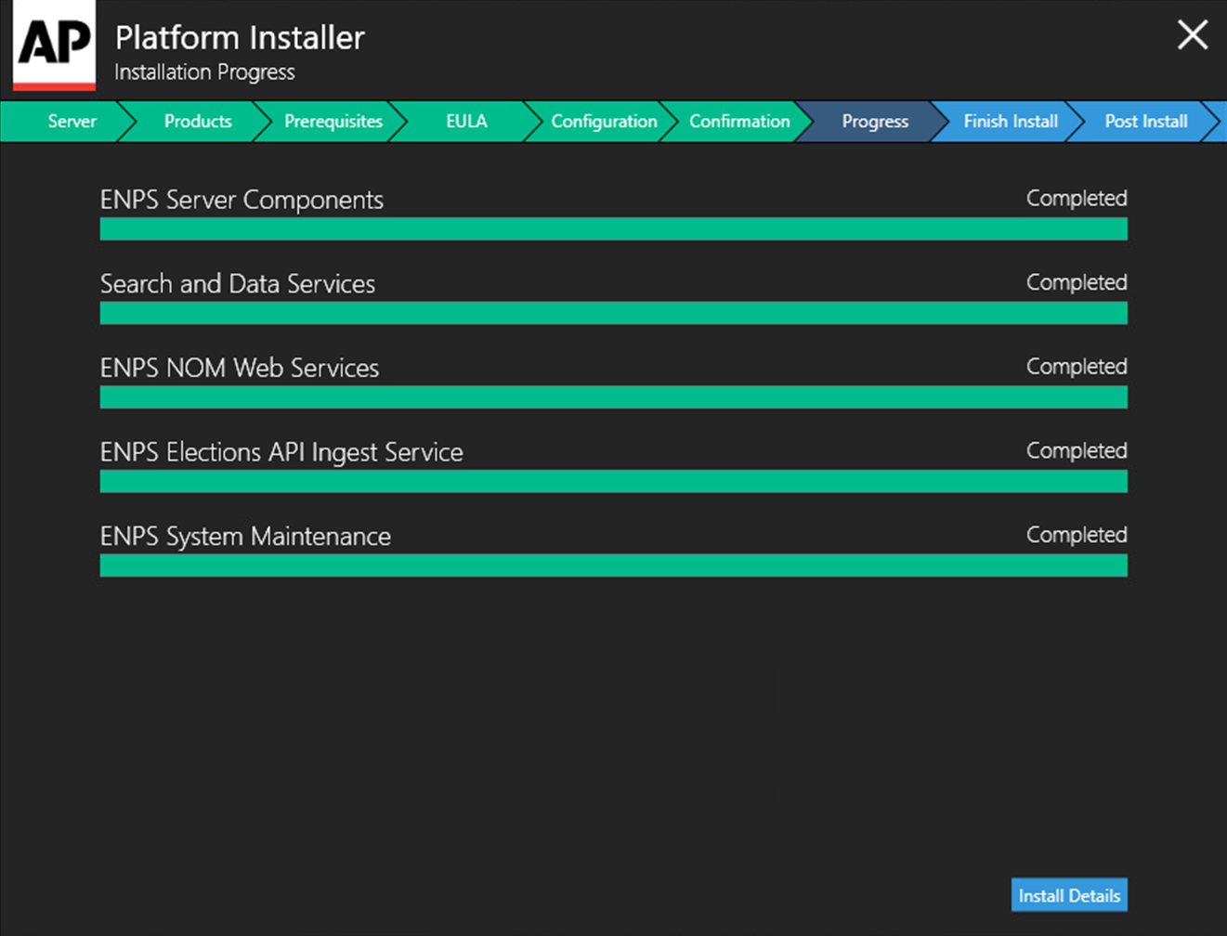Click the ENPS Elections API Ingest Service label
Viewport: 1227px width, 936px height.
tap(281, 452)
